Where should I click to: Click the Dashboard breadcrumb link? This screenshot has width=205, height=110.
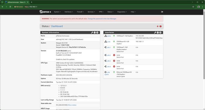[57, 26]
